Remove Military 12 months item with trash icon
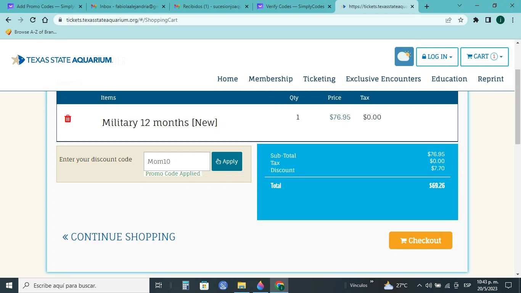This screenshot has width=521, height=293. coord(68,119)
